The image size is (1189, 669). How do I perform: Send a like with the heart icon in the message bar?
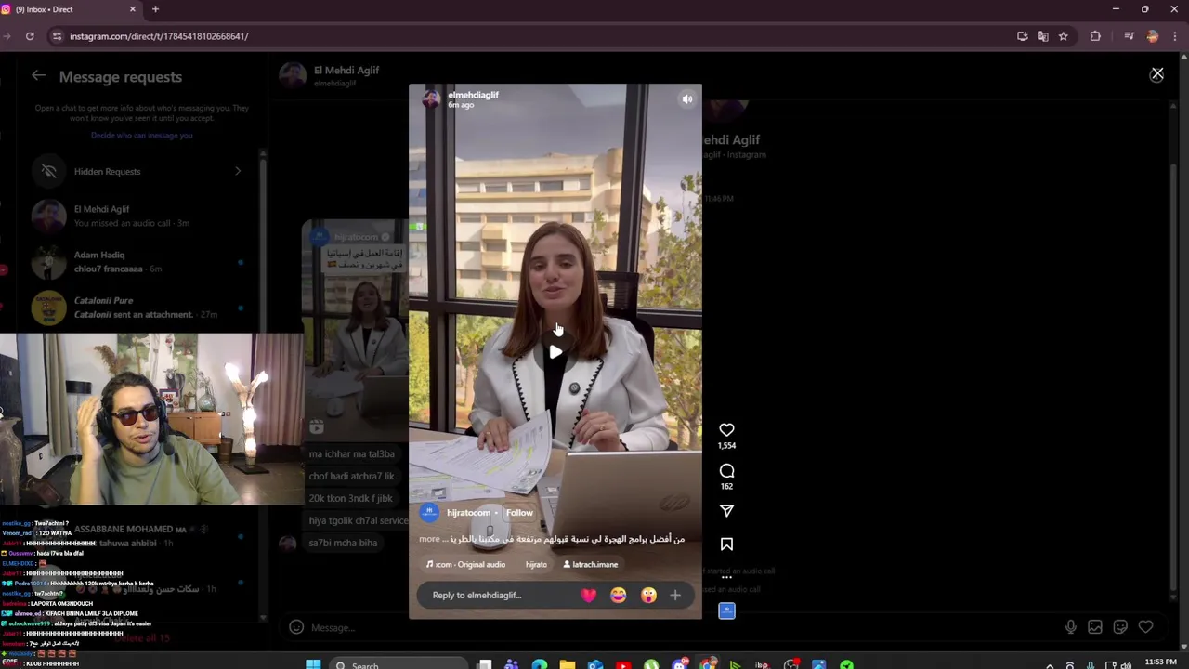pos(1145,627)
